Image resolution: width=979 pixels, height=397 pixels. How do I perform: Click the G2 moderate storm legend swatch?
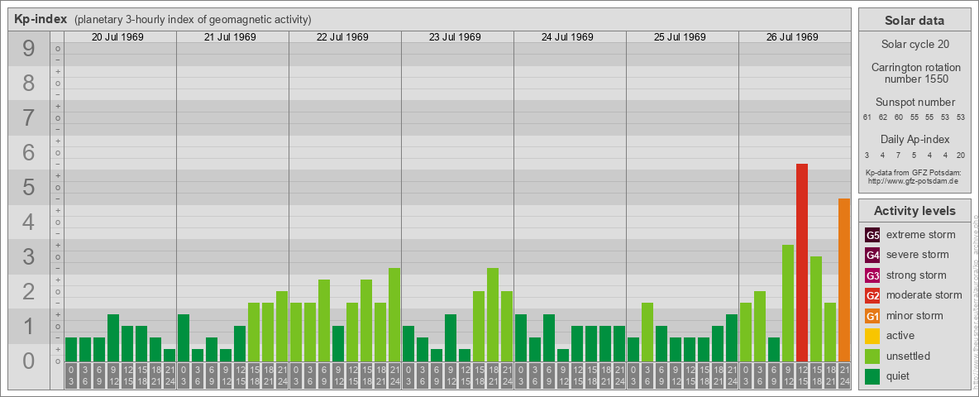click(x=872, y=296)
